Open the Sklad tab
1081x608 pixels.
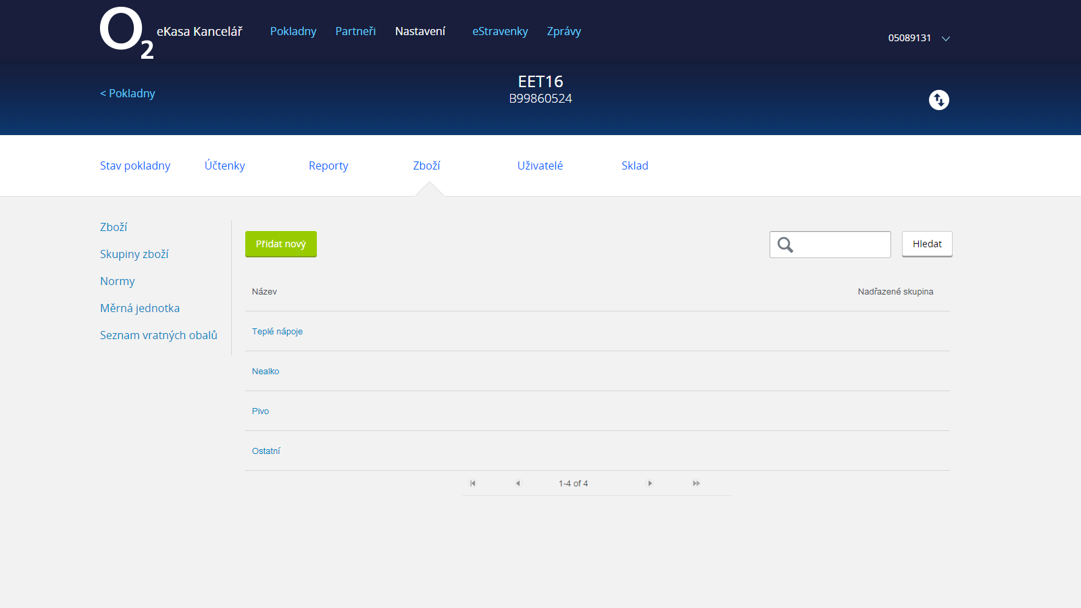tap(634, 166)
